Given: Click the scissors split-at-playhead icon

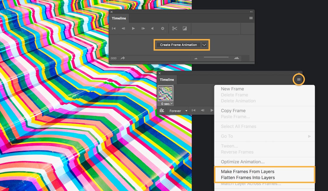Looking at the screenshot, I should (x=174, y=28).
